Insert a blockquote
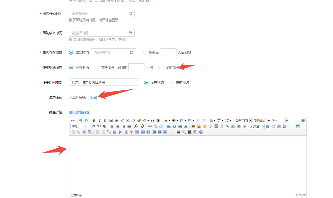Viewport: 333px width, 198px height. (x=153, y=121)
